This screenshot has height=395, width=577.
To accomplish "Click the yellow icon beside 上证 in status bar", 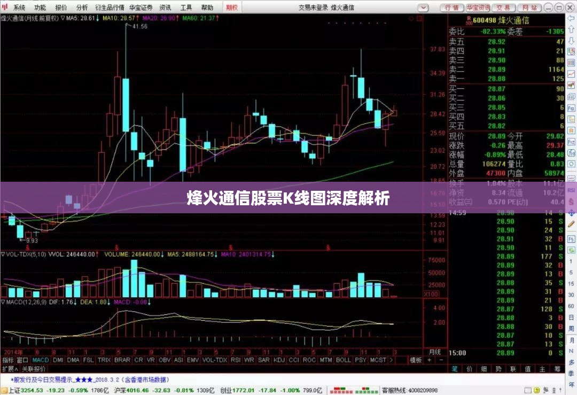I will click(x=4, y=390).
